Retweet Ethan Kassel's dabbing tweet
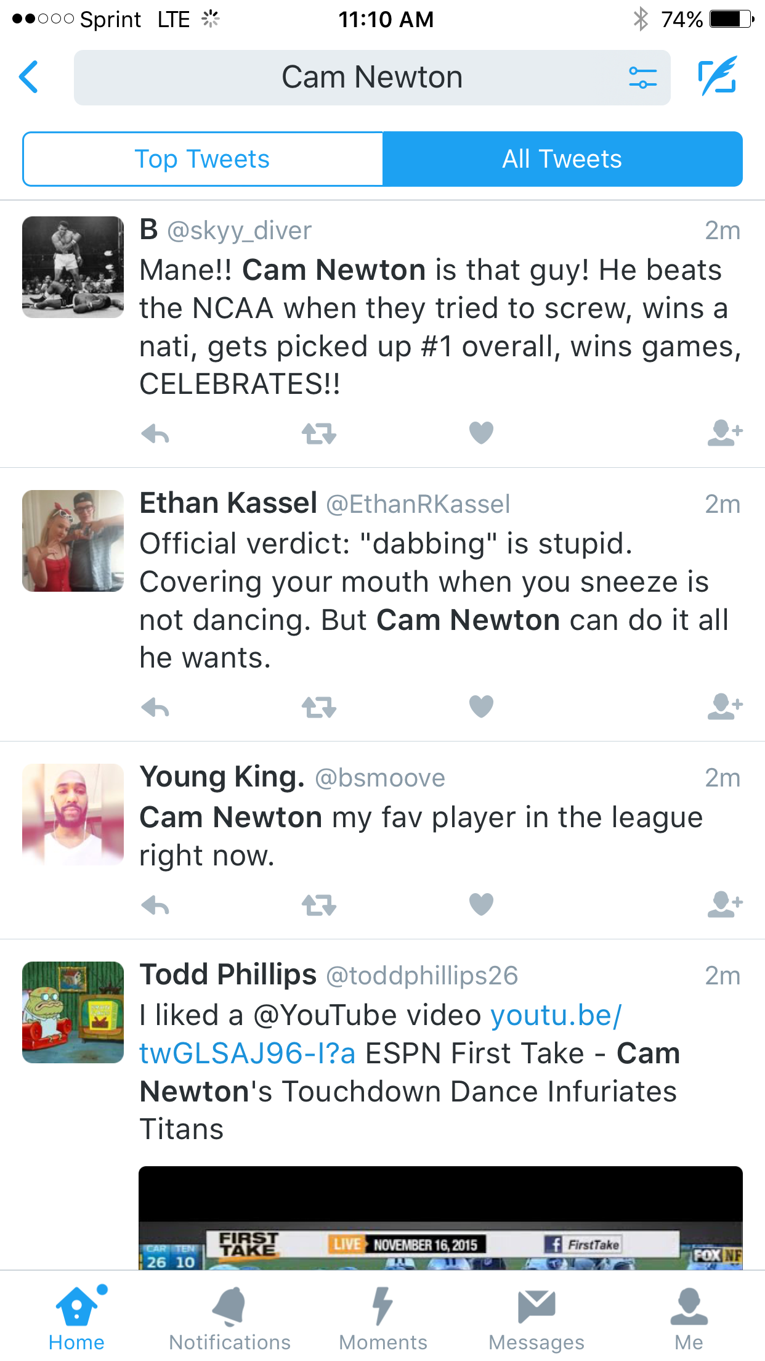Viewport: 765px width, 1361px height. [318, 707]
